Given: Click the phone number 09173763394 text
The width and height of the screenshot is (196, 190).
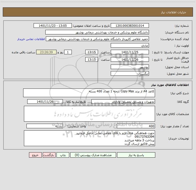Looking at the screenshot, I should (x=144, y=137).
